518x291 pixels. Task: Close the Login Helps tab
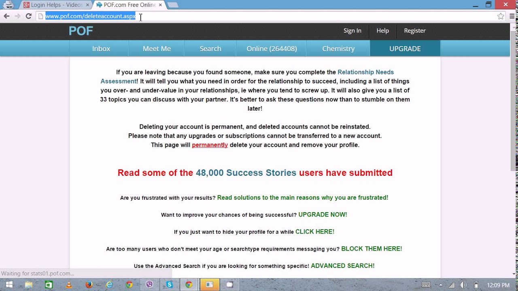(87, 5)
